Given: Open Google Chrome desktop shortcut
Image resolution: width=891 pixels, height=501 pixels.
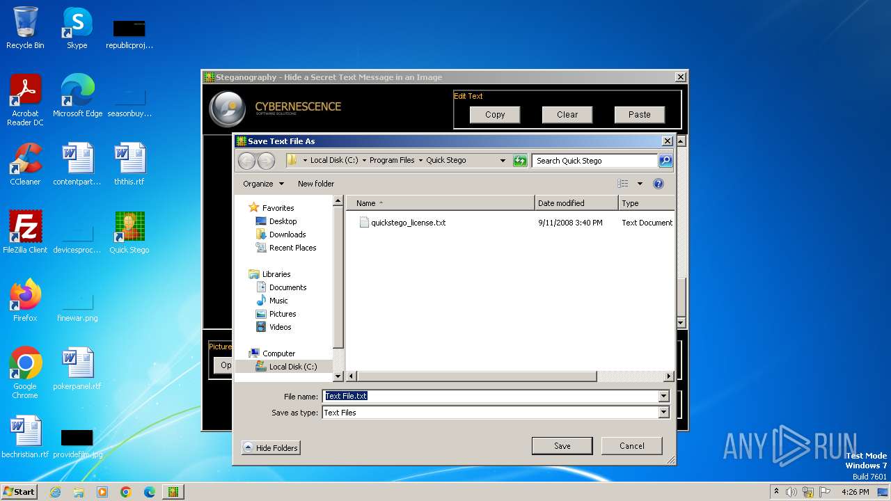Looking at the screenshot, I should coord(25,373).
